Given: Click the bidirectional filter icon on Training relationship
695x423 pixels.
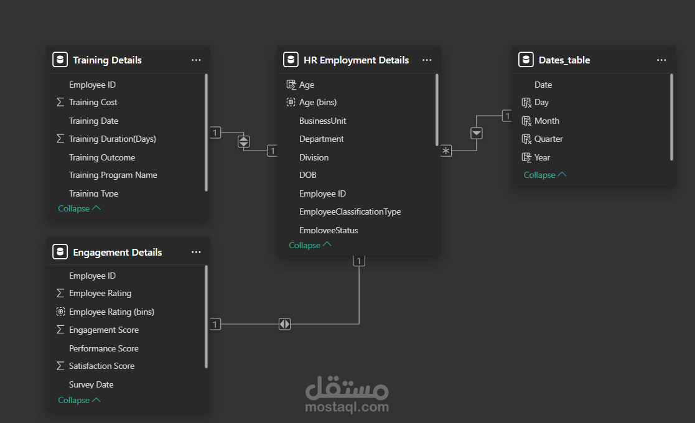Looking at the screenshot, I should pos(244,141).
